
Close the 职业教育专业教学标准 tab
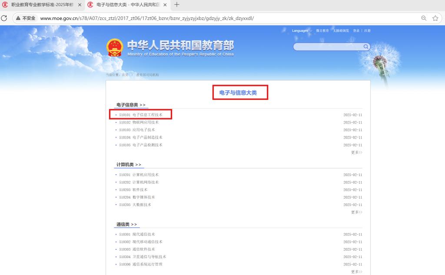coord(80,5)
